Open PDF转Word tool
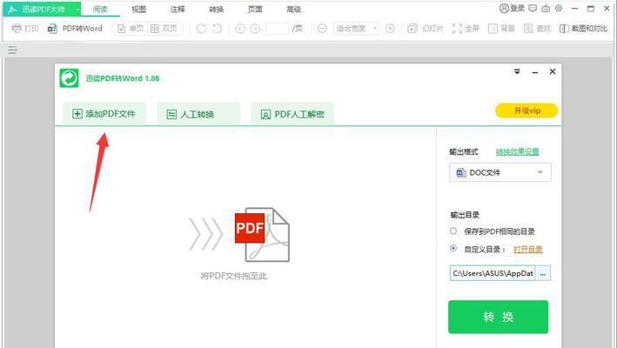Image resolution: width=617 pixels, height=348 pixels. click(75, 29)
